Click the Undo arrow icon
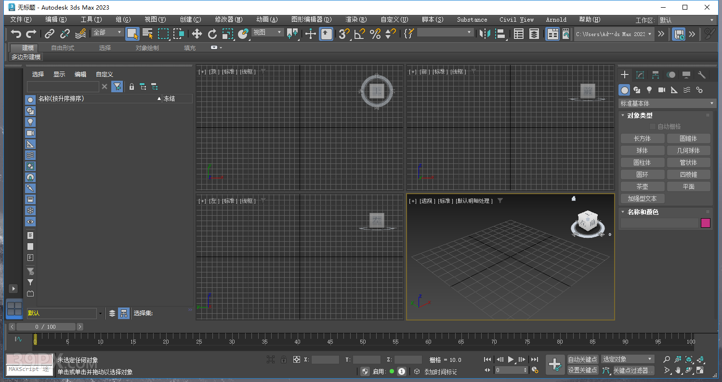722x382 pixels. pos(16,34)
